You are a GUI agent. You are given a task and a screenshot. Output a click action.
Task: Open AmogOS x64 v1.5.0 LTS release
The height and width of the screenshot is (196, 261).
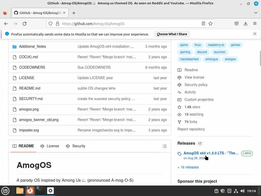click(211, 153)
